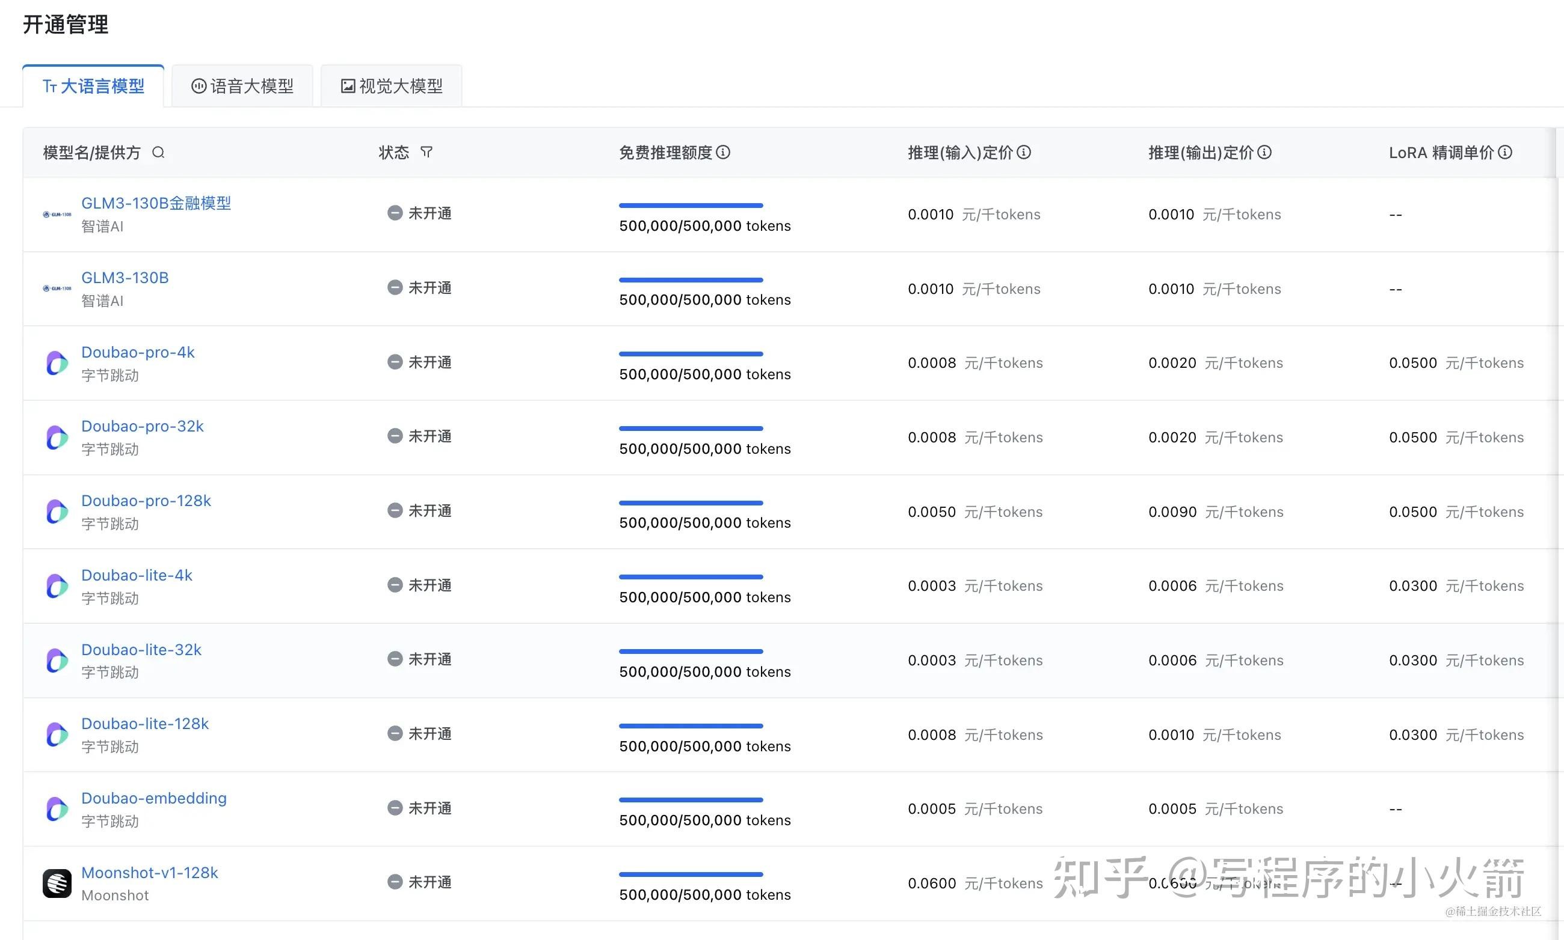This screenshot has width=1564, height=940.
Task: Open the 大语言模型 tab
Action: pos(93,86)
